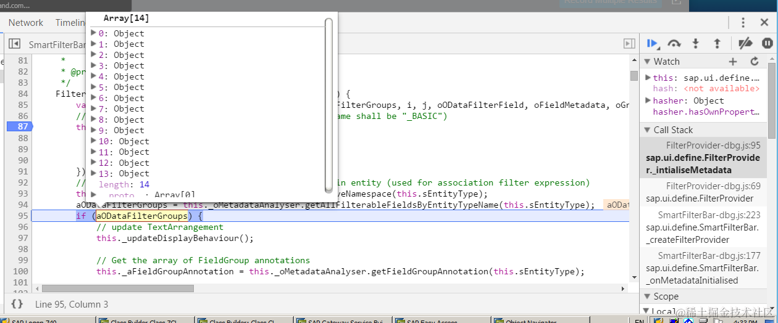Expand array item 13: Object

coord(94,173)
